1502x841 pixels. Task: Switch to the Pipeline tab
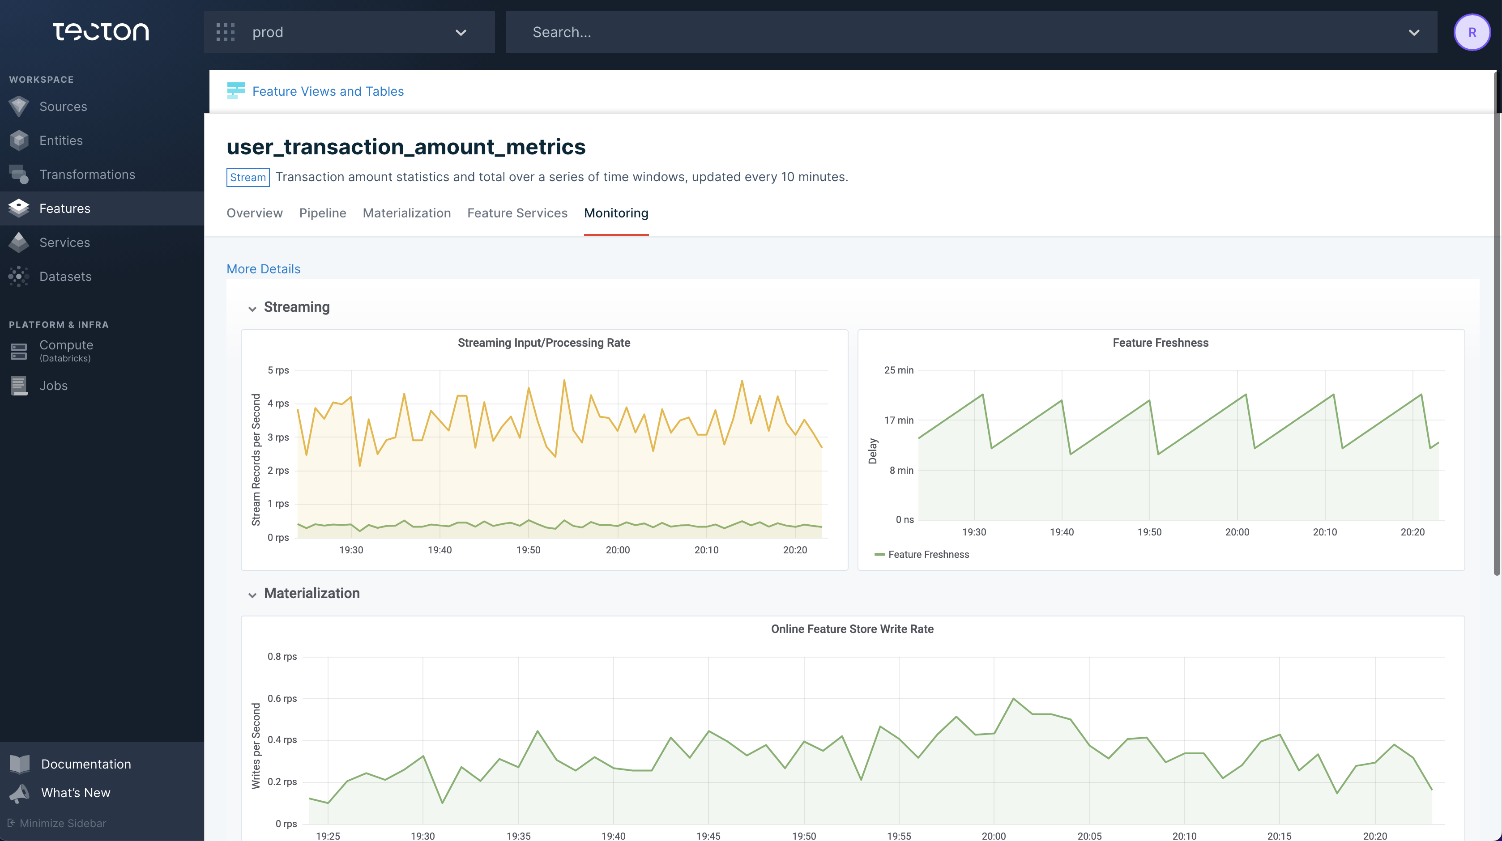click(x=322, y=212)
